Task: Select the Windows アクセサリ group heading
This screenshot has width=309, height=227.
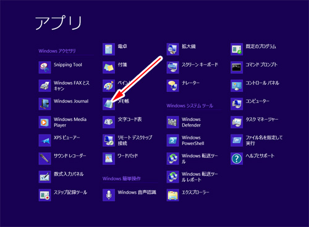Action: (x=57, y=51)
